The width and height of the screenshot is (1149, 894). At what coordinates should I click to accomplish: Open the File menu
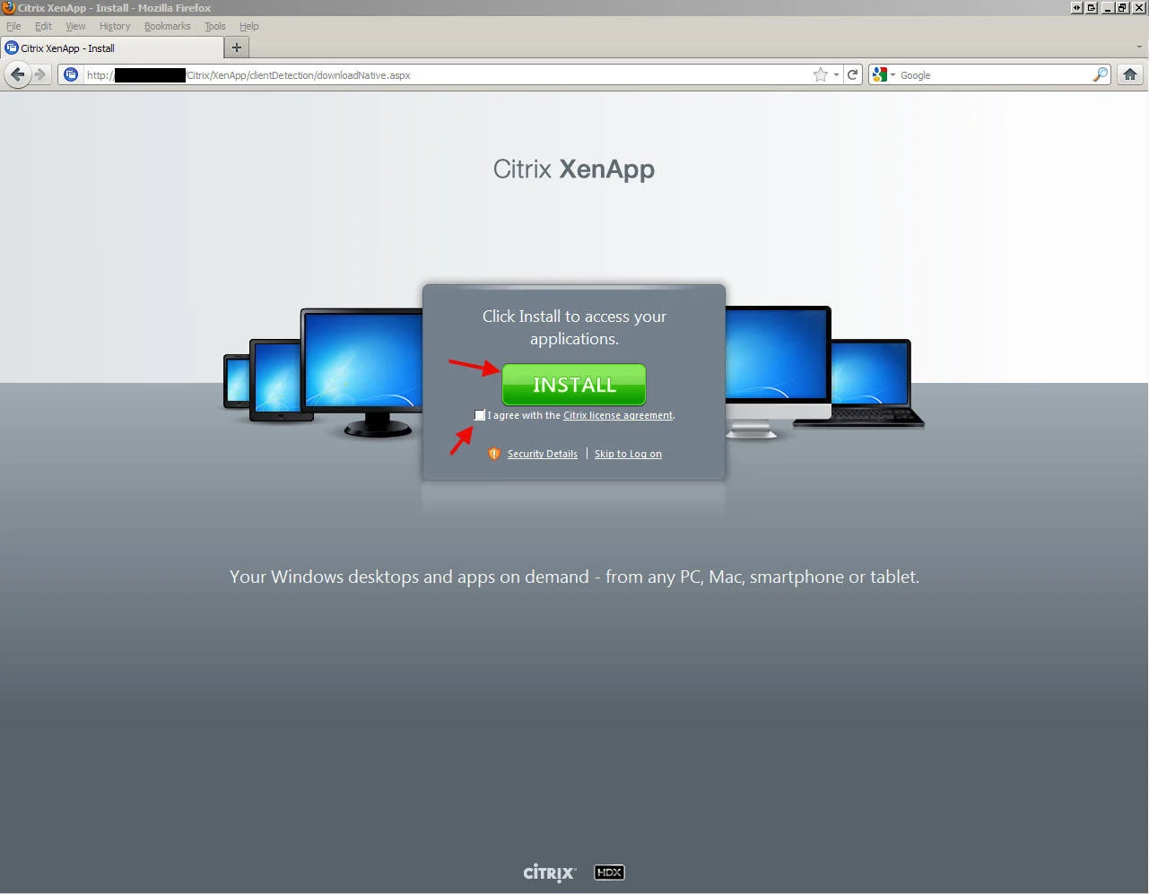13,26
